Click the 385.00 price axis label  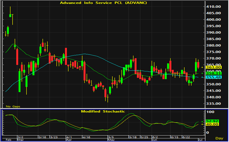(x=213, y=39)
